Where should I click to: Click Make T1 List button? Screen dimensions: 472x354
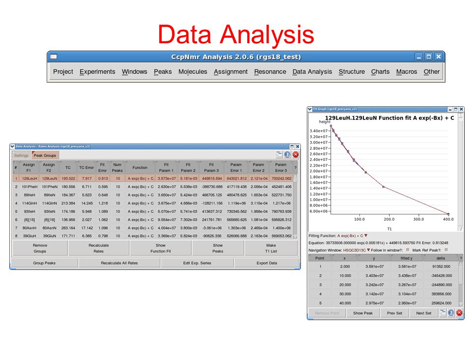271,248
